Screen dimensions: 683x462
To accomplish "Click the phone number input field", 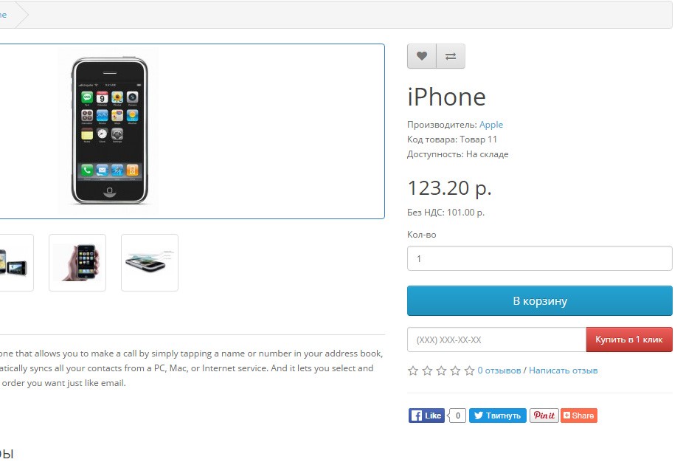I will click(497, 339).
